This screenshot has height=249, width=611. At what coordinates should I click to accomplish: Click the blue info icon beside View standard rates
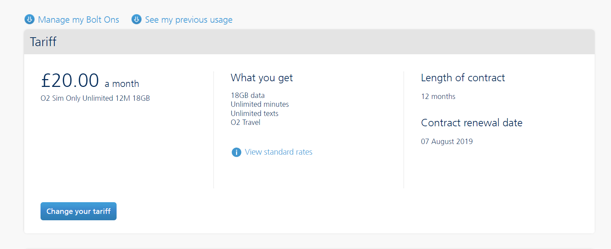coord(236,152)
